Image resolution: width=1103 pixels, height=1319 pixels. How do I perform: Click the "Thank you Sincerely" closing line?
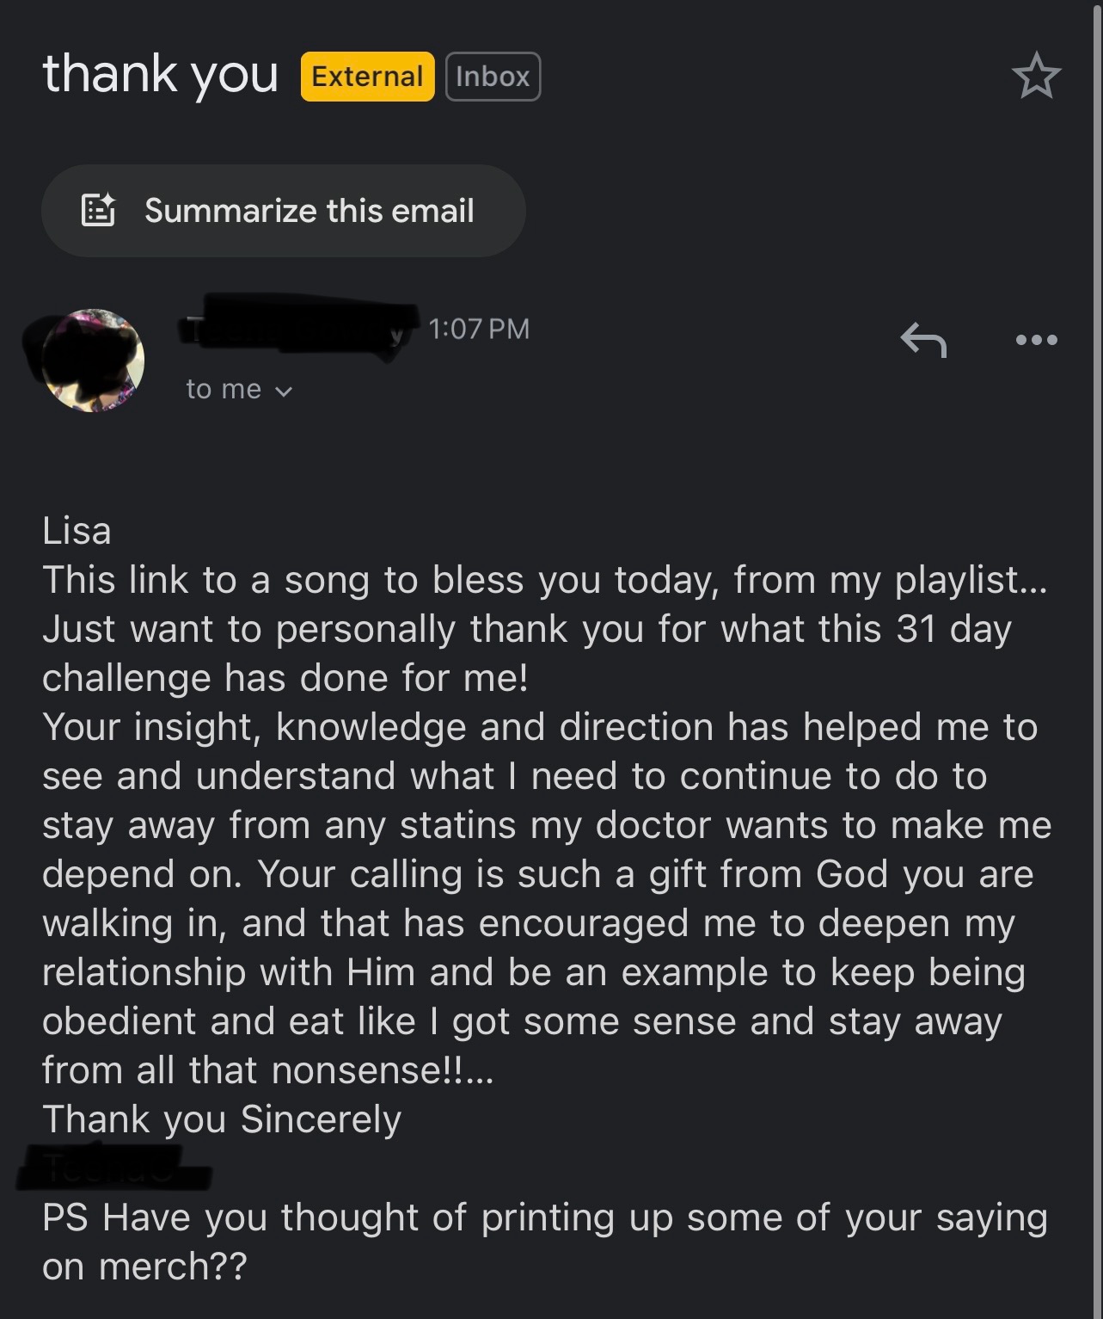[x=222, y=1119]
